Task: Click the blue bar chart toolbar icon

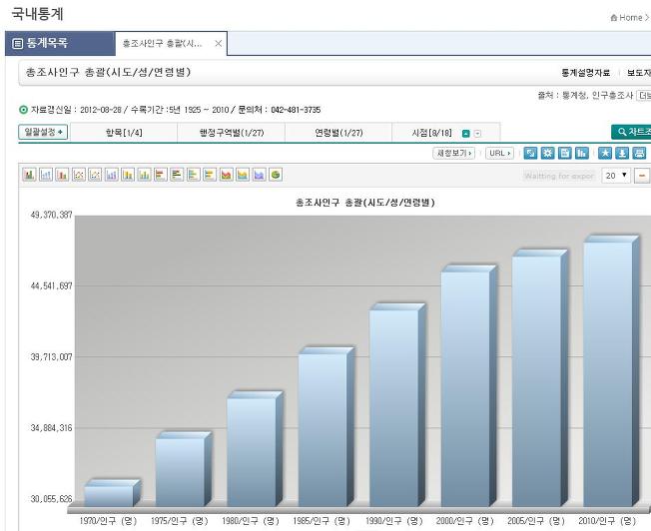Action: [582, 153]
